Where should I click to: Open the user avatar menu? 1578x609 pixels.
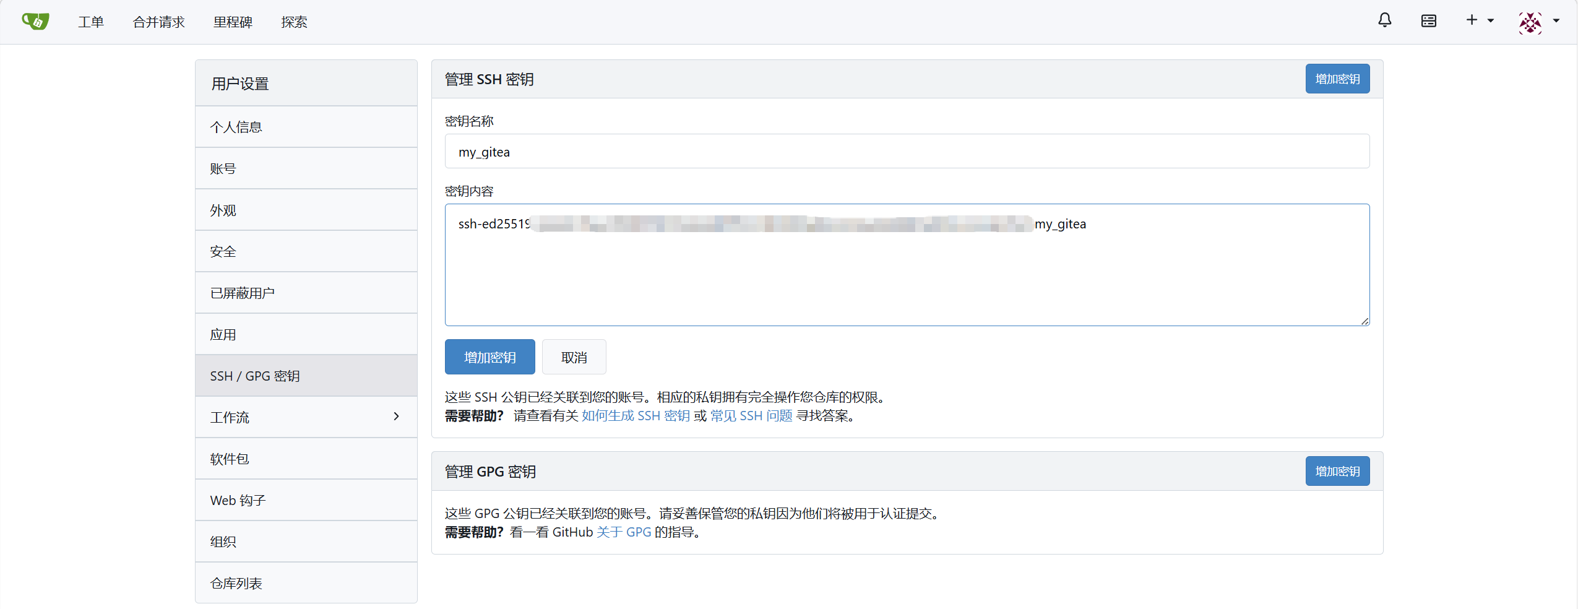1538,22
